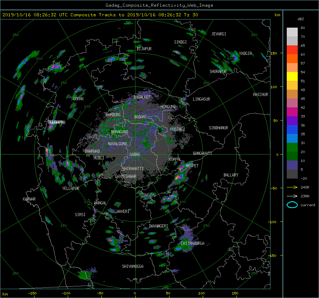Image resolution: width=319 pixels, height=298 pixels.
Task: Click the KARWAR city label
Action: coord(29,199)
